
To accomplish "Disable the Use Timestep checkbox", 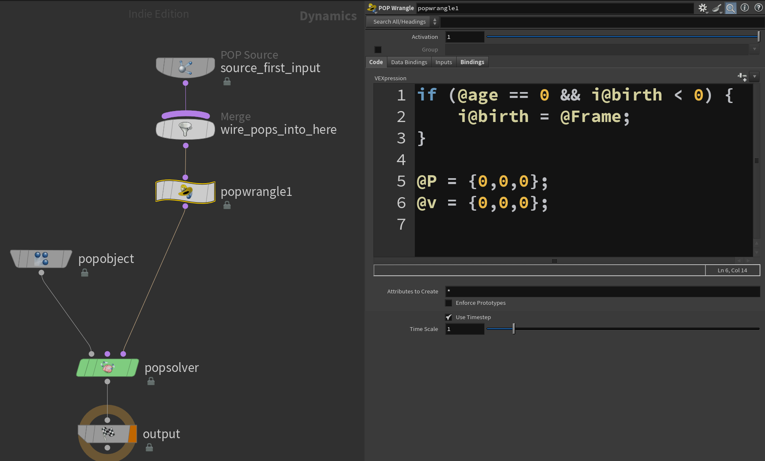I will tap(449, 317).
